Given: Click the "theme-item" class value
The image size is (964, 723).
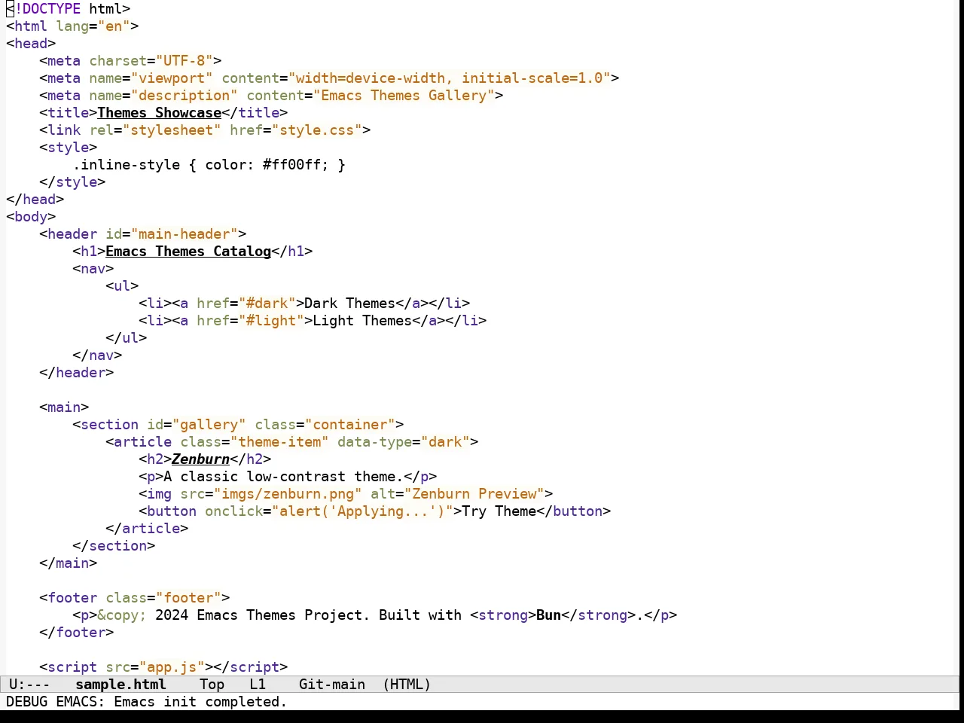Looking at the screenshot, I should tap(279, 442).
